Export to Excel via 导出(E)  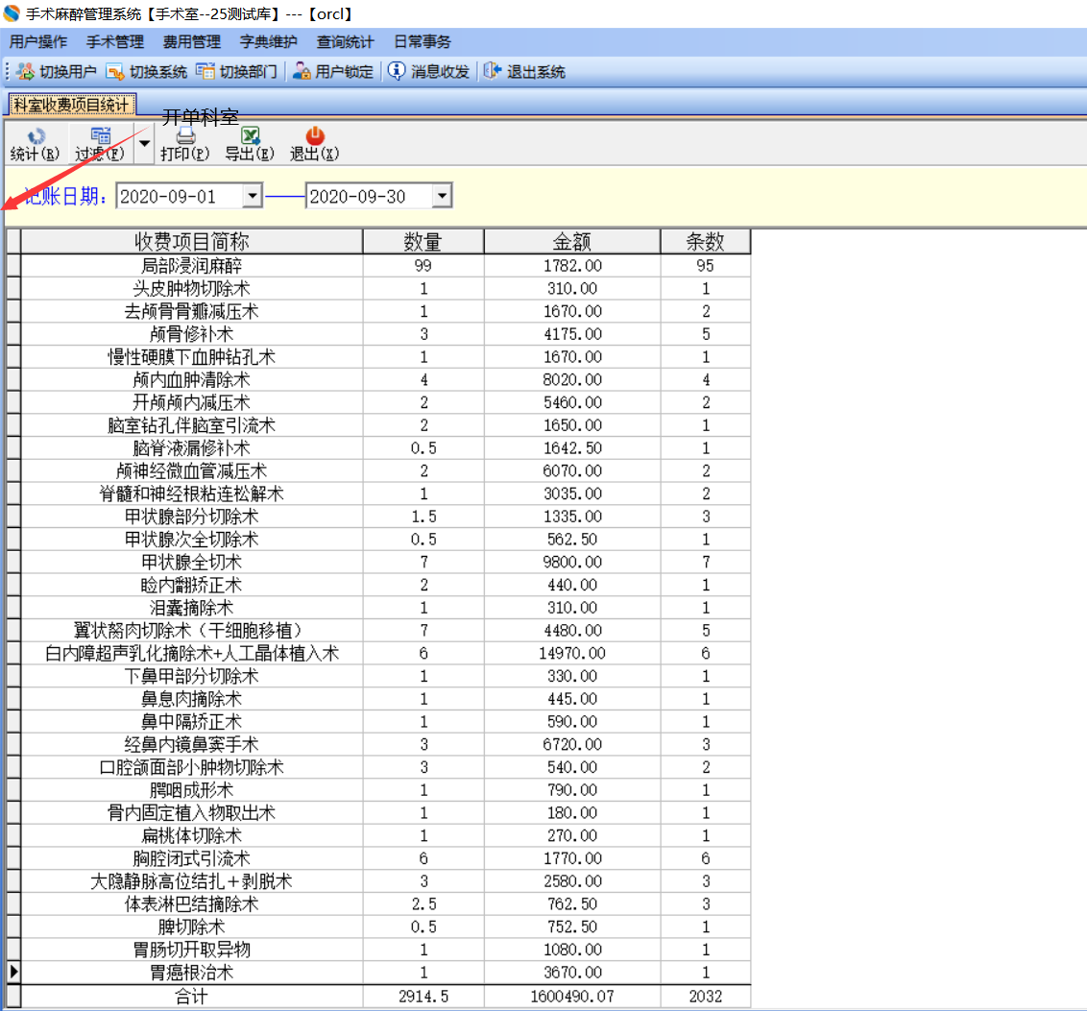pyautogui.click(x=250, y=144)
